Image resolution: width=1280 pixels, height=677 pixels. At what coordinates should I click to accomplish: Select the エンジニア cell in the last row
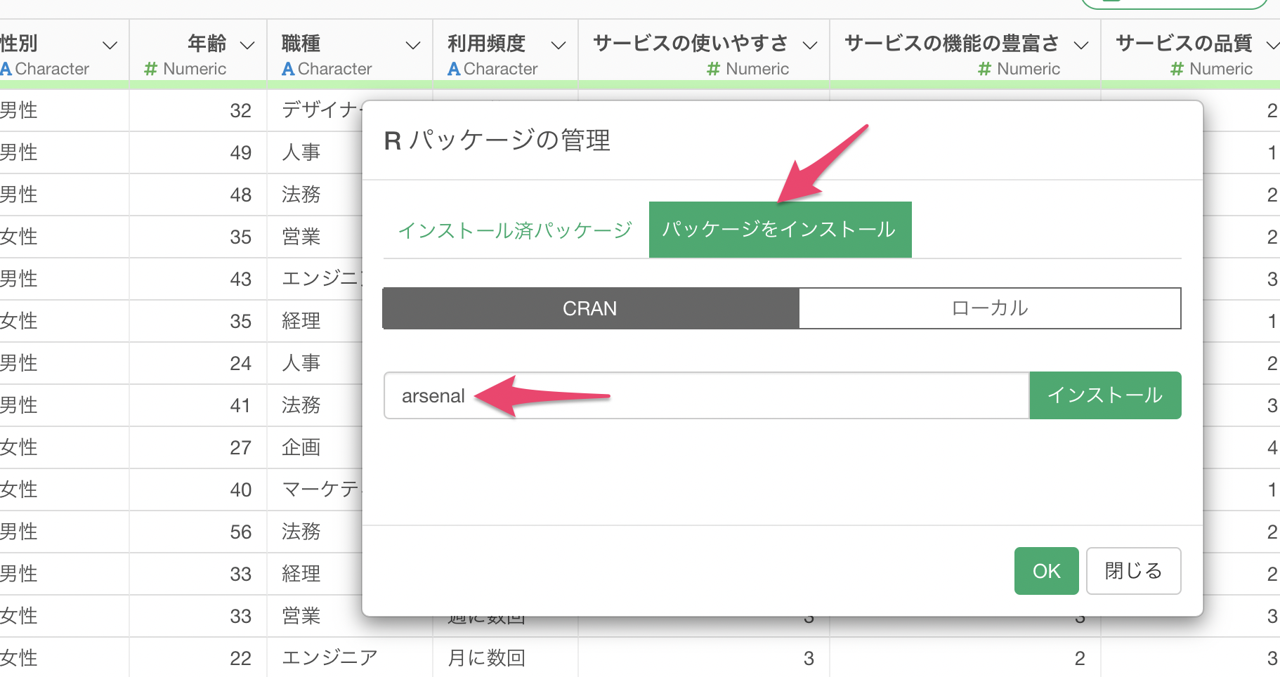[329, 658]
